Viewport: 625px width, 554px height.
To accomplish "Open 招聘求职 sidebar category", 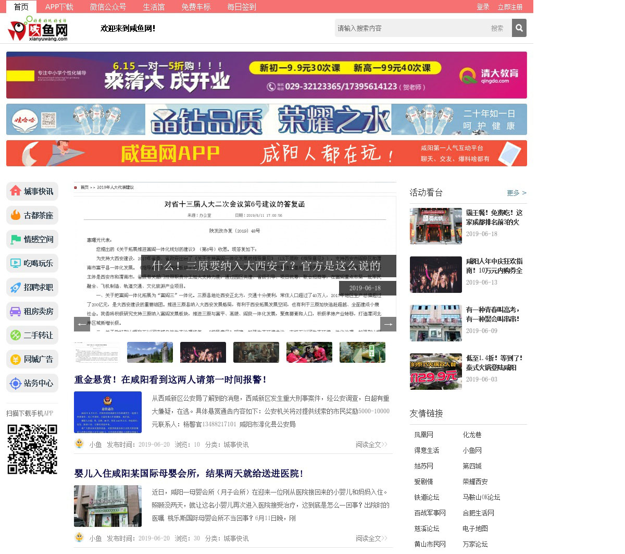I will [32, 287].
